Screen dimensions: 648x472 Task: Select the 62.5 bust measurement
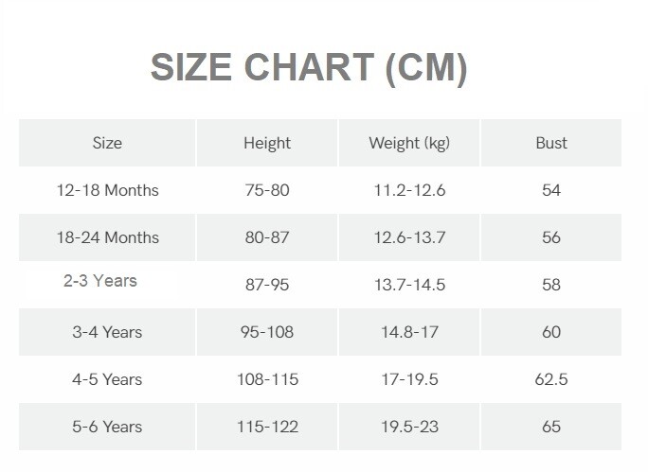click(x=551, y=379)
